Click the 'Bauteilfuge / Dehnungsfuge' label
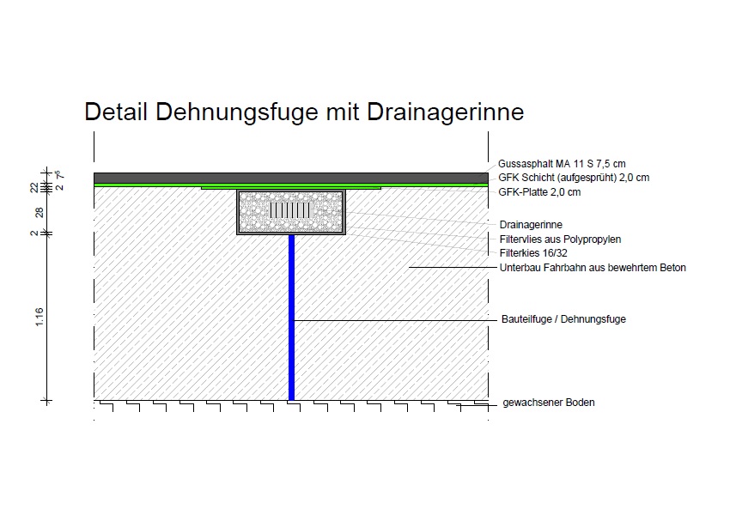The width and height of the screenshot is (730, 515). 563,319
